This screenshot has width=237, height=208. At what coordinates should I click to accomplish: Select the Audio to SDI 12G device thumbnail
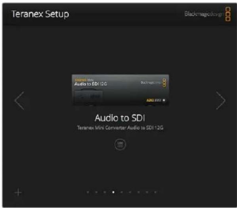click(x=120, y=90)
